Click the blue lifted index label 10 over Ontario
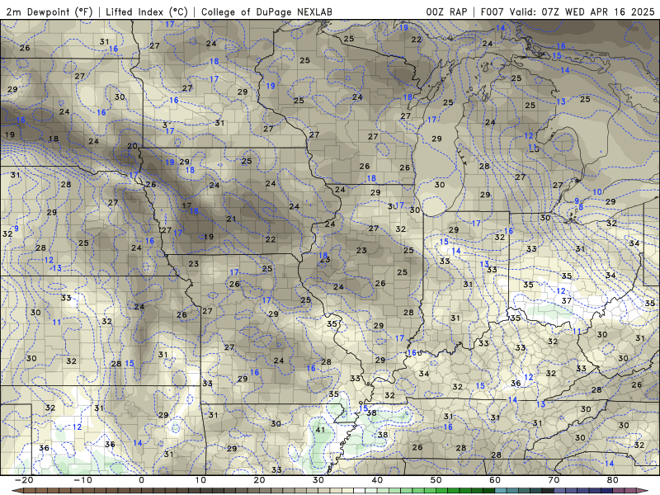The image size is (660, 495). [x=597, y=192]
